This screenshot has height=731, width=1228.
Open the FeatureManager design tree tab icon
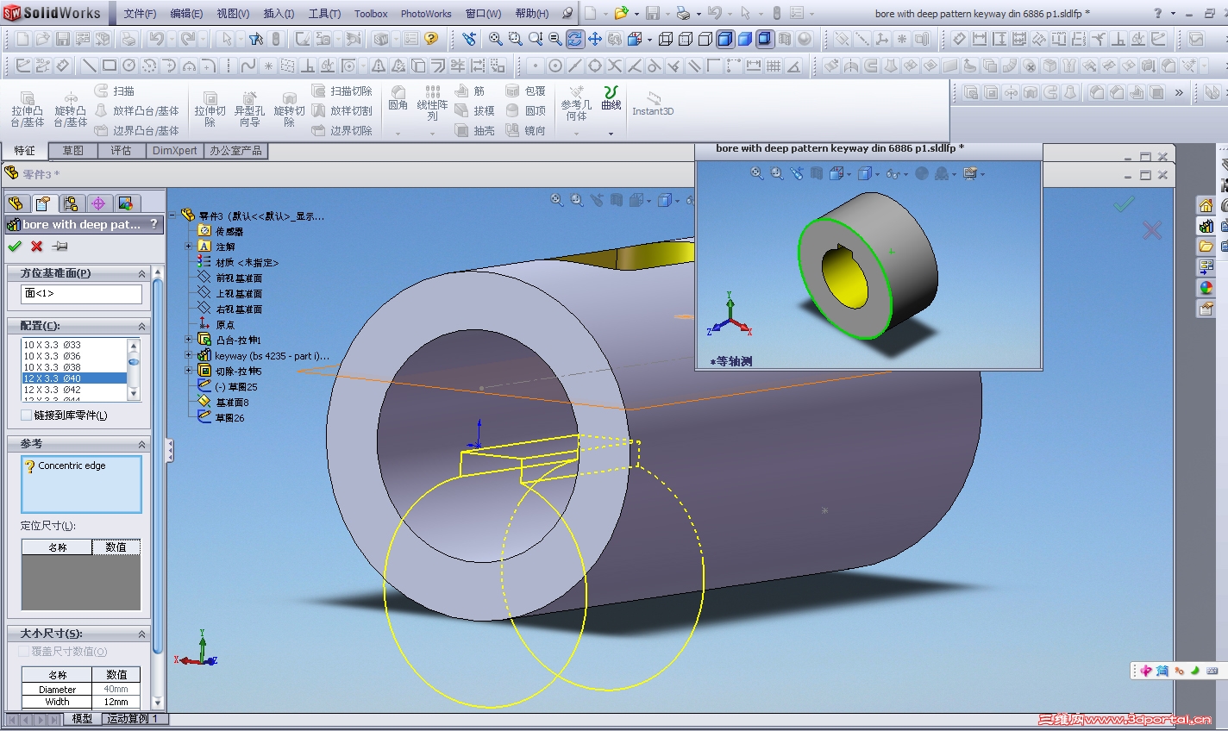16,203
